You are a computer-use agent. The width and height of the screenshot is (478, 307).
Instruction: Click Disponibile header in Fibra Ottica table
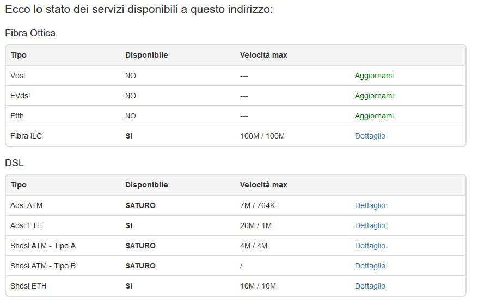pyautogui.click(x=146, y=55)
